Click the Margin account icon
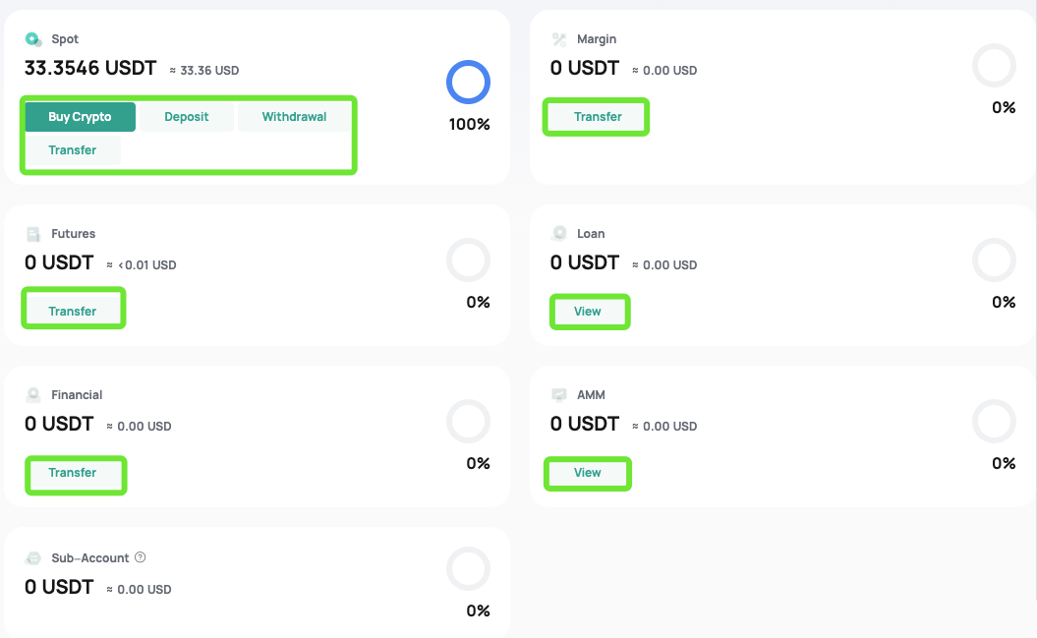1037x638 pixels. 559,39
